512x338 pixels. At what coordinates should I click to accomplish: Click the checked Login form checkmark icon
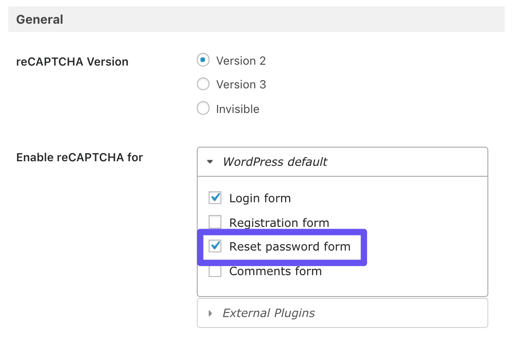[215, 198]
